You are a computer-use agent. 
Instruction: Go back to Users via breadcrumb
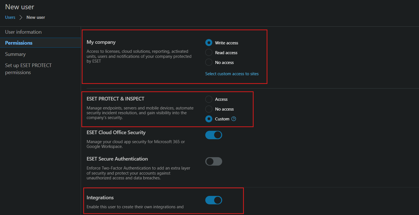10,17
